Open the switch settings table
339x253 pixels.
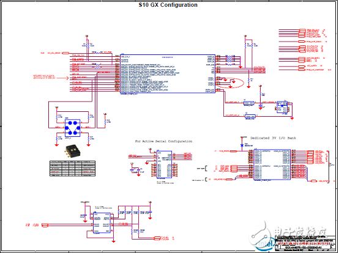(72, 169)
